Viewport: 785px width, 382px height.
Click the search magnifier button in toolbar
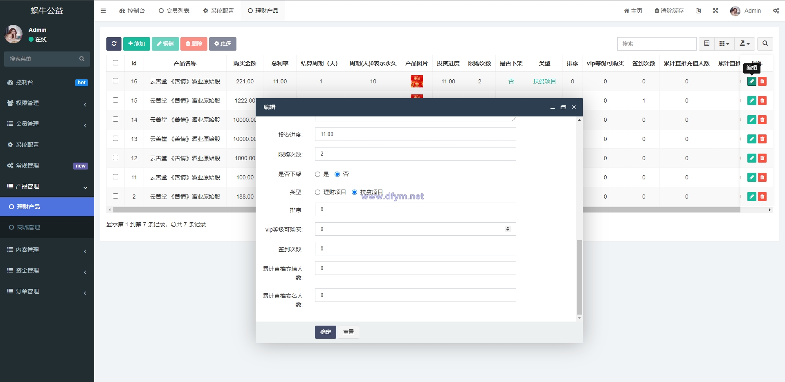[765, 44]
